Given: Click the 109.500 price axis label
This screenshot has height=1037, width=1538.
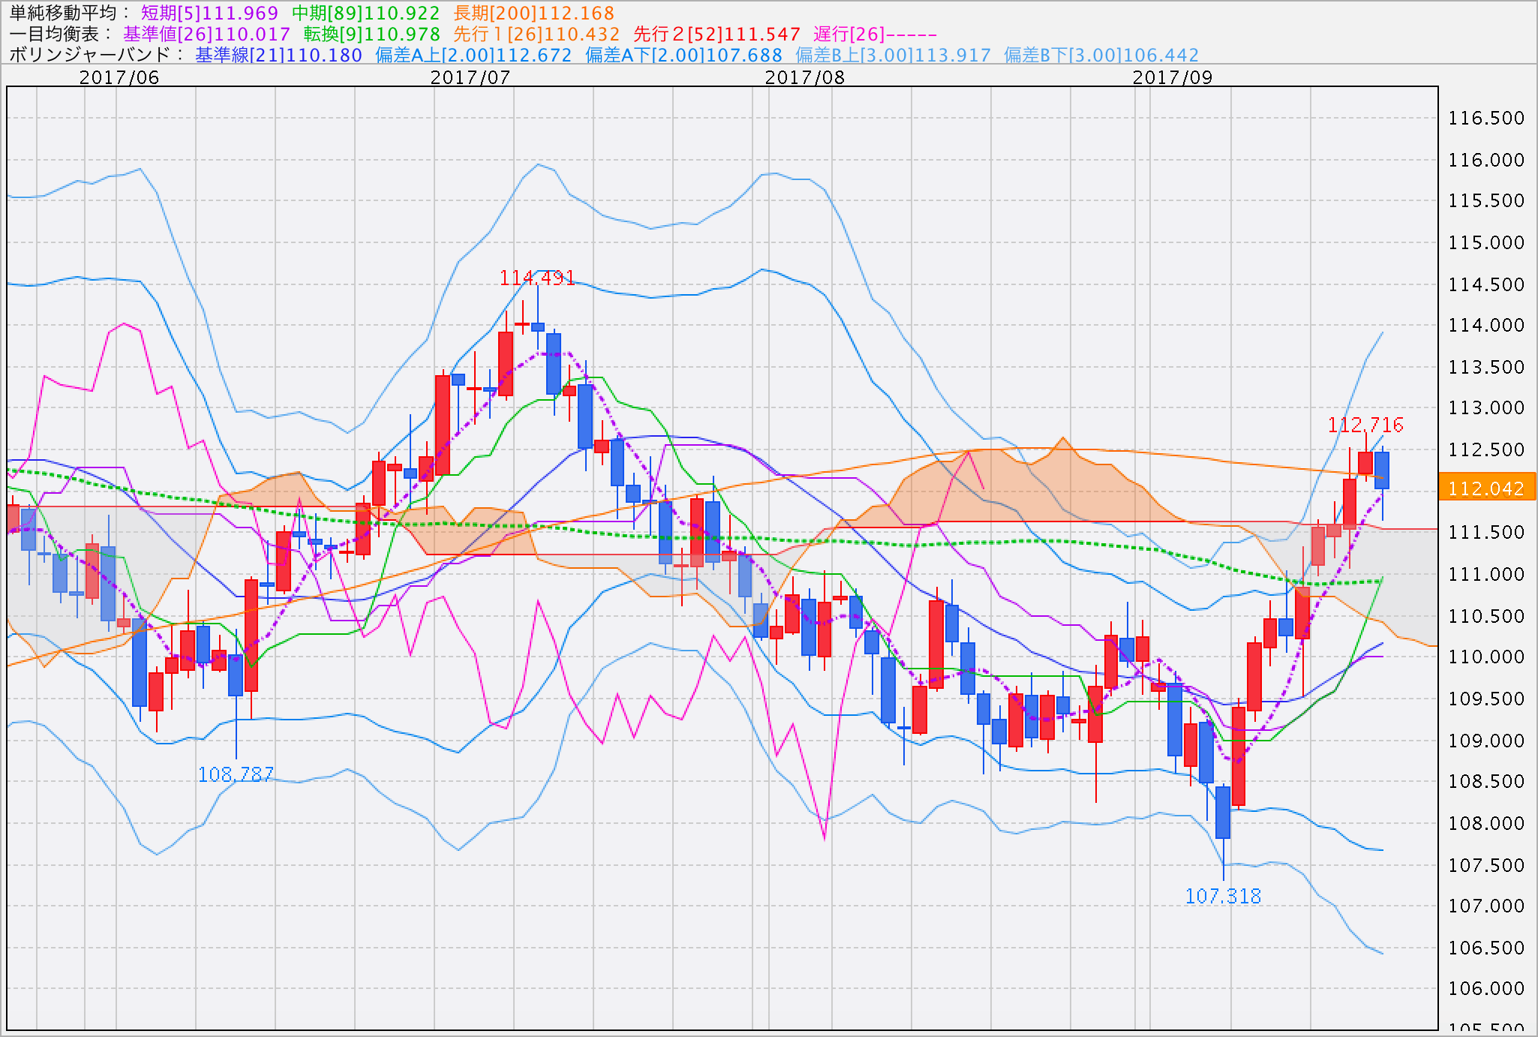Looking at the screenshot, I should tap(1486, 699).
